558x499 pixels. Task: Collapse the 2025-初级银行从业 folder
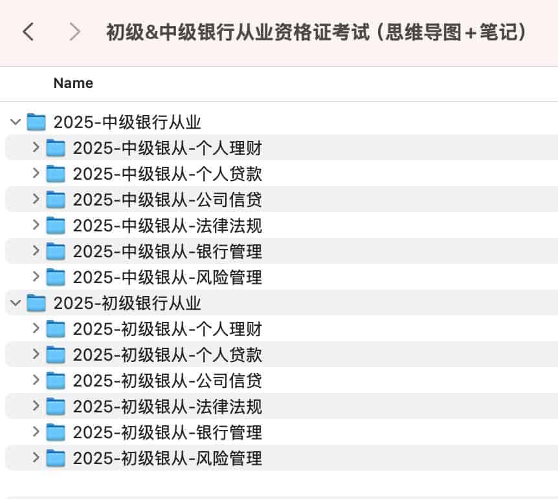click(x=15, y=303)
